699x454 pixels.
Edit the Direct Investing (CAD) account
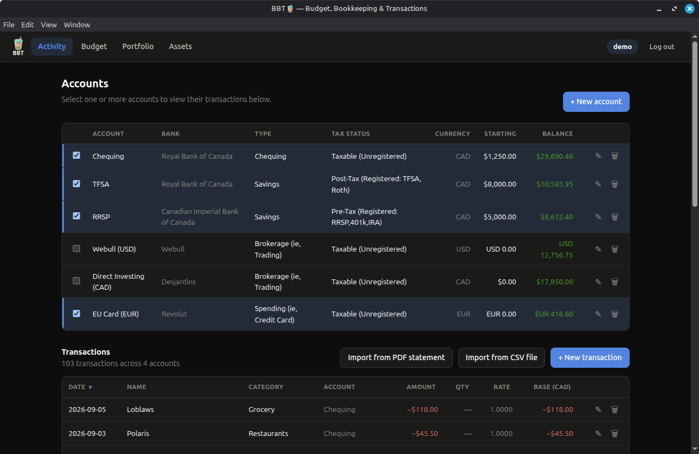coord(598,282)
